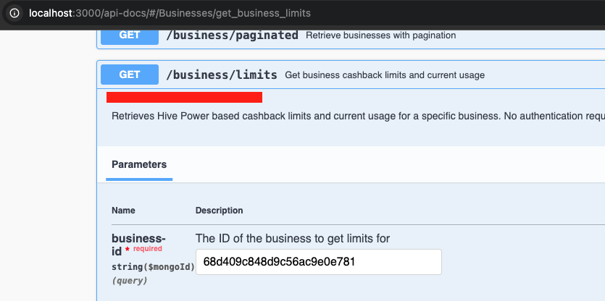Click "Get business cashback limits" summary text
Screen dimensions: 605x301
(384, 75)
